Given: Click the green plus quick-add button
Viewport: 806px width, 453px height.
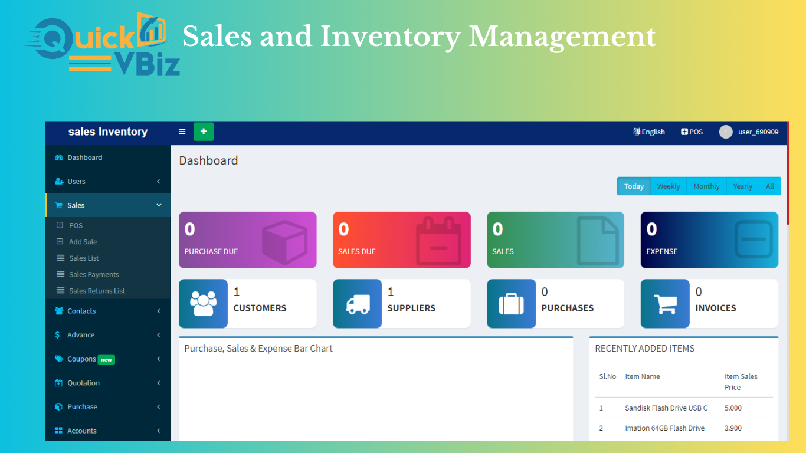Looking at the screenshot, I should click(204, 132).
